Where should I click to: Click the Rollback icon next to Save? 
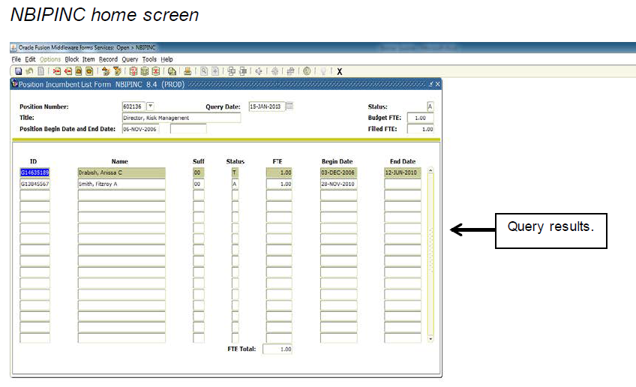pyautogui.click(x=29, y=71)
